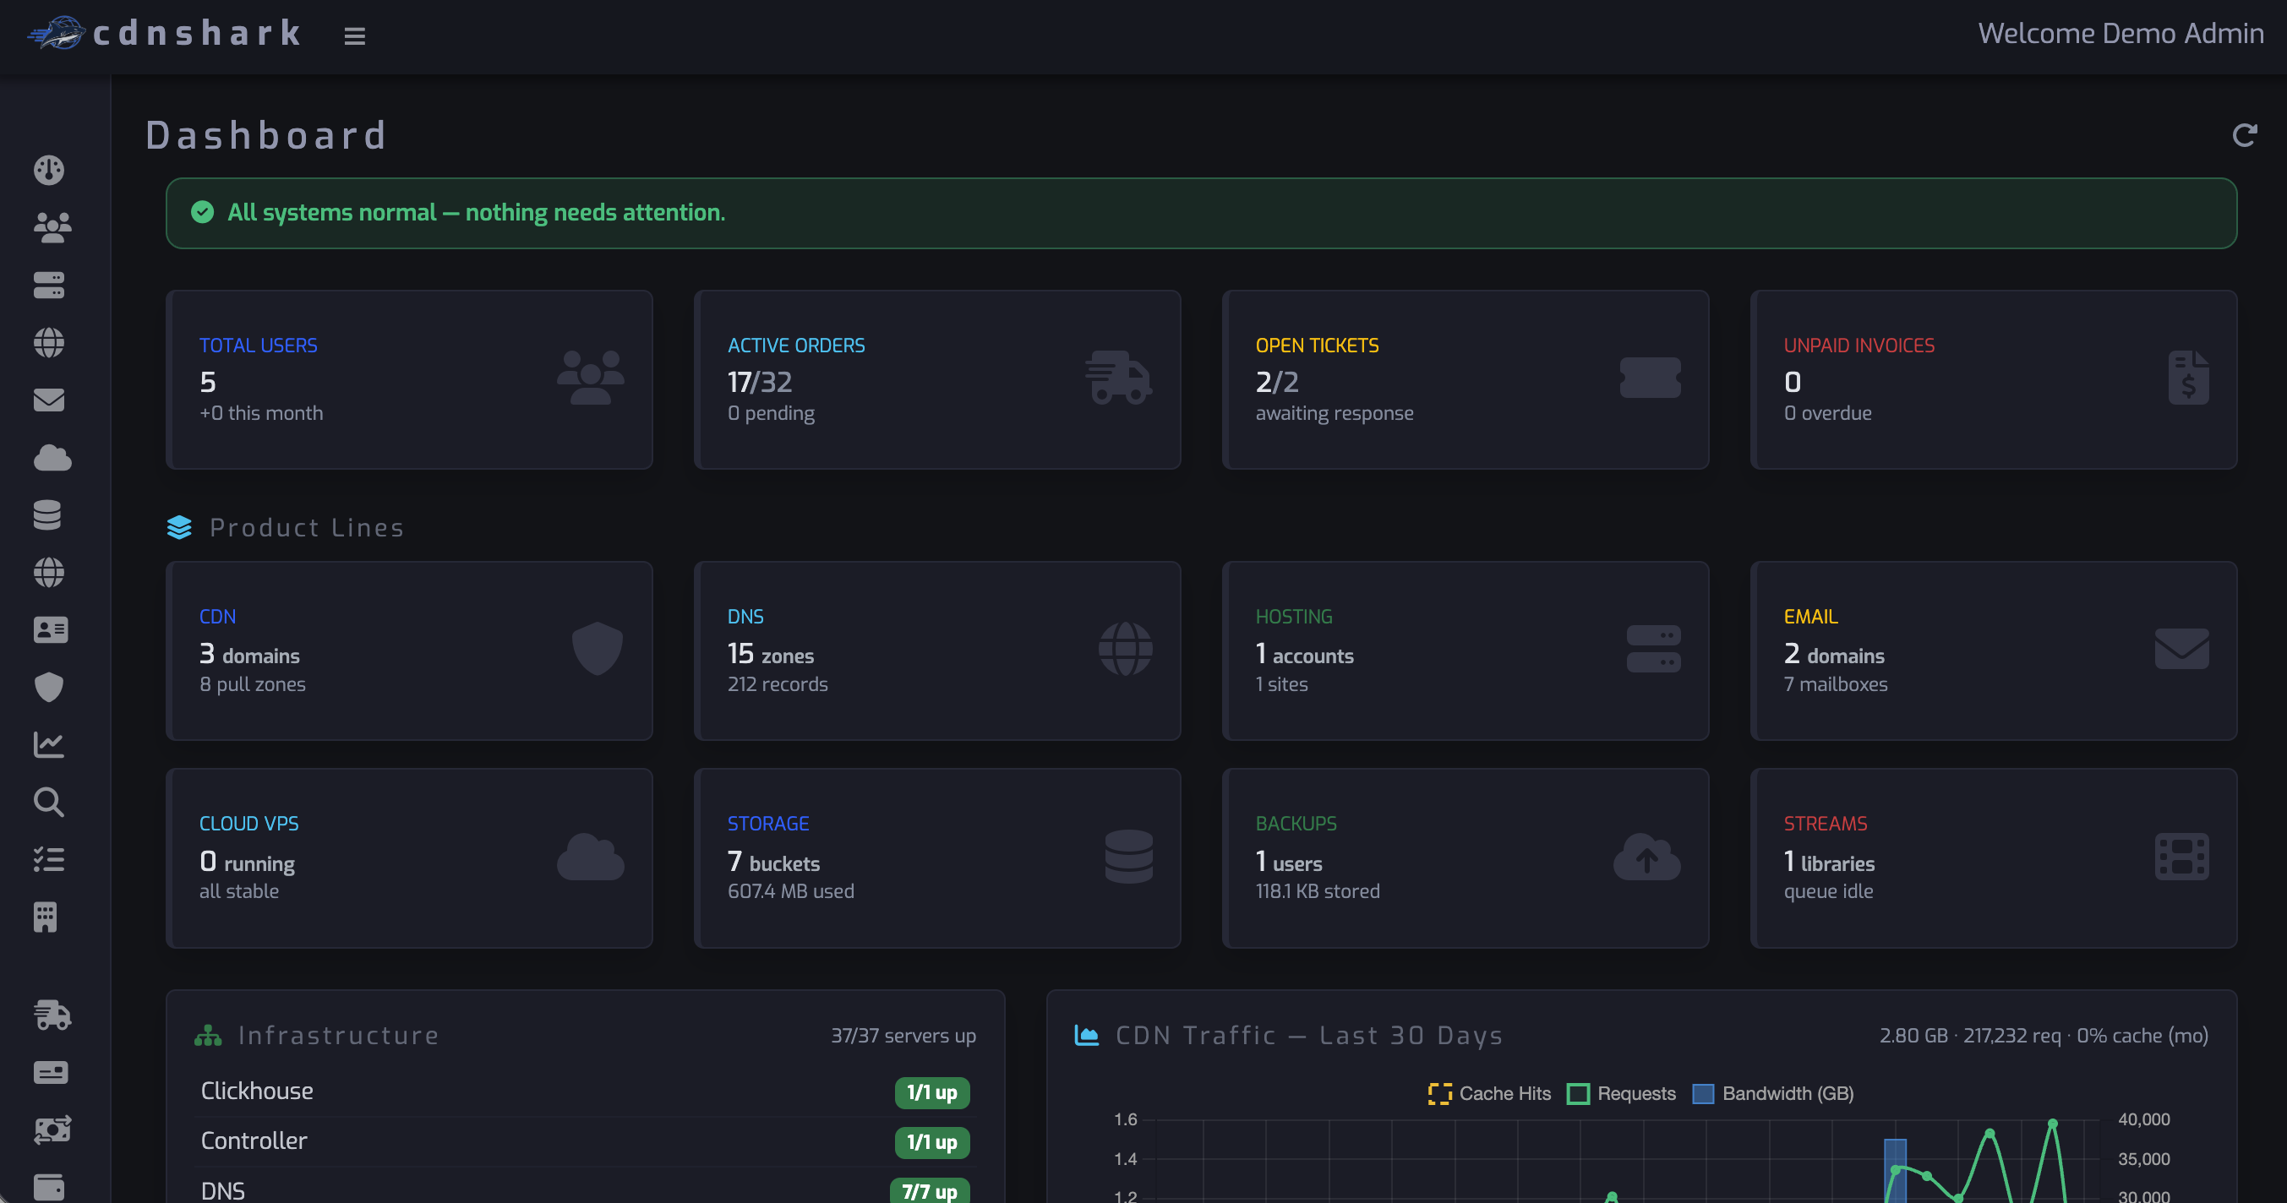2287x1203 pixels.
Task: Open the money bill sidebar icon
Action: point(52,1130)
